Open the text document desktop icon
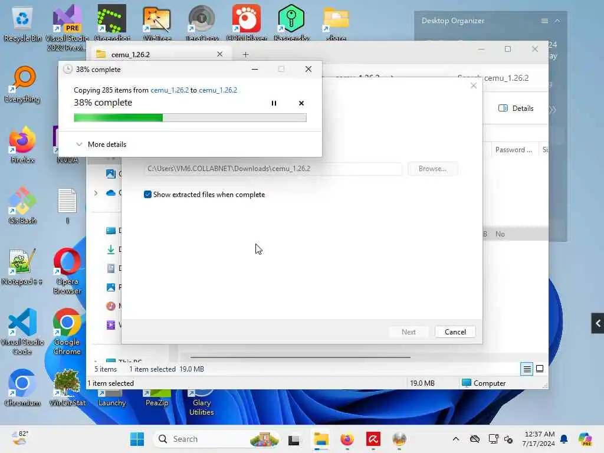Image resolution: width=604 pixels, height=453 pixels. point(67,206)
